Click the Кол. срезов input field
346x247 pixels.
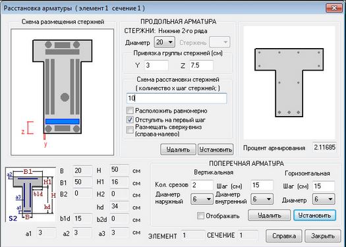(202, 185)
